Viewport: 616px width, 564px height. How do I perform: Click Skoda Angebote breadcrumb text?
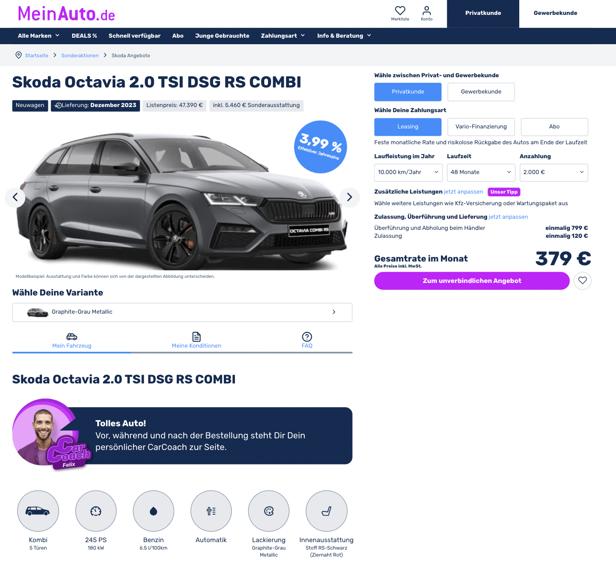coord(131,55)
